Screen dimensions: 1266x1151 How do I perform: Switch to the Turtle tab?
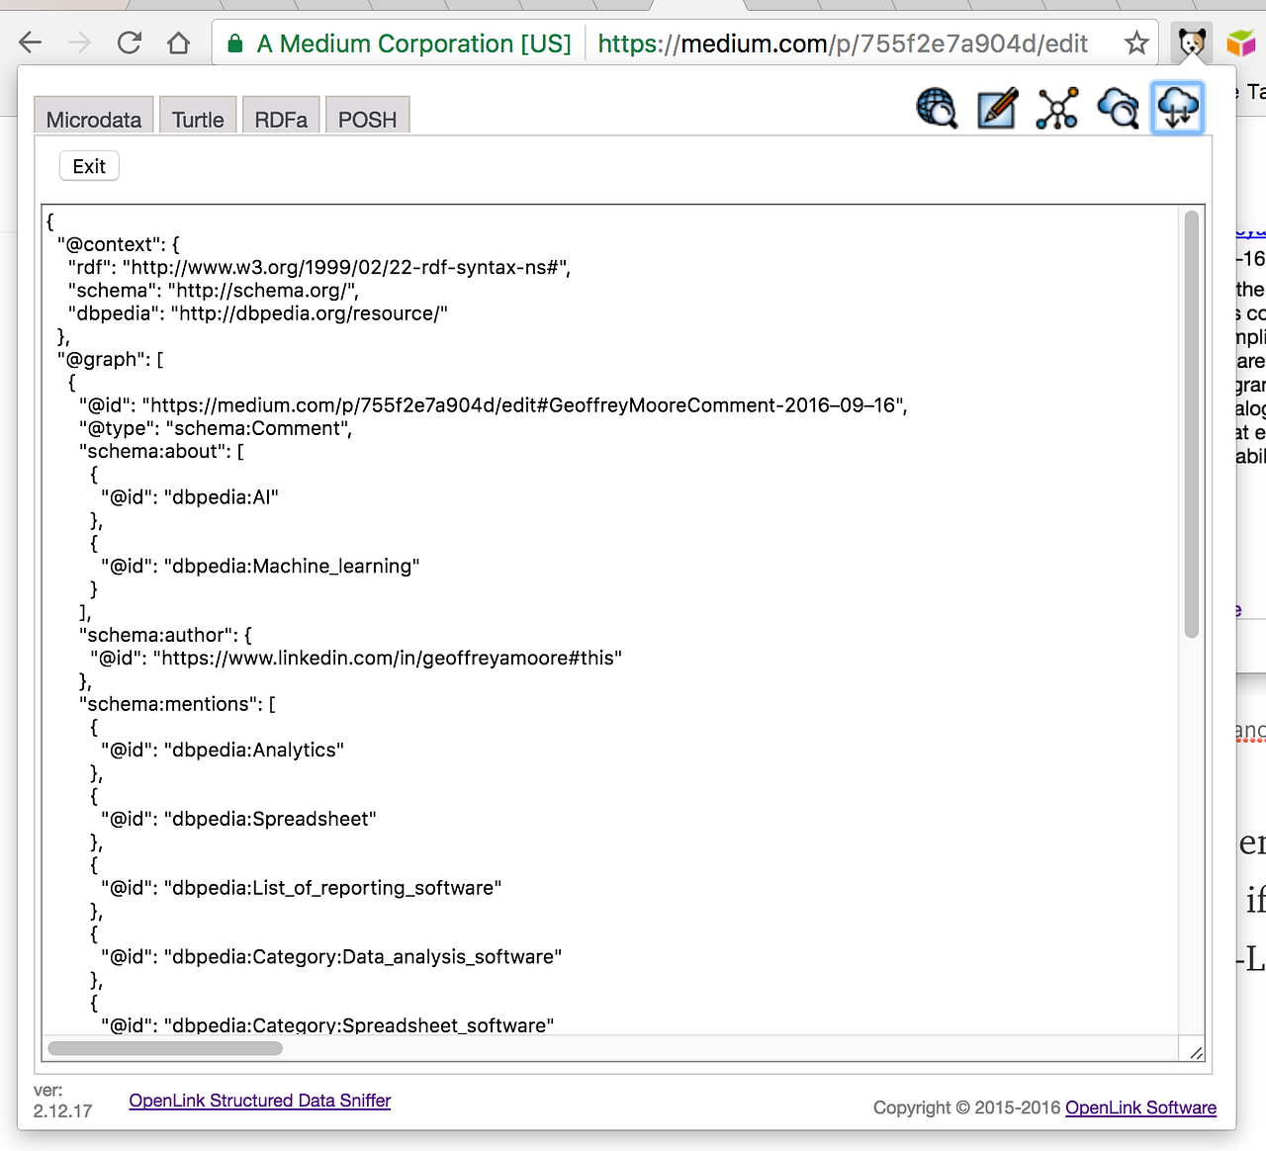tap(198, 119)
